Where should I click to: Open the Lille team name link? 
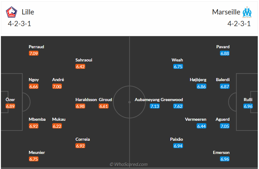(x=28, y=12)
